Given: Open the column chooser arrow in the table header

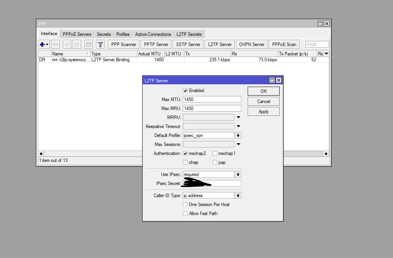Looking at the screenshot, I should coord(326,53).
